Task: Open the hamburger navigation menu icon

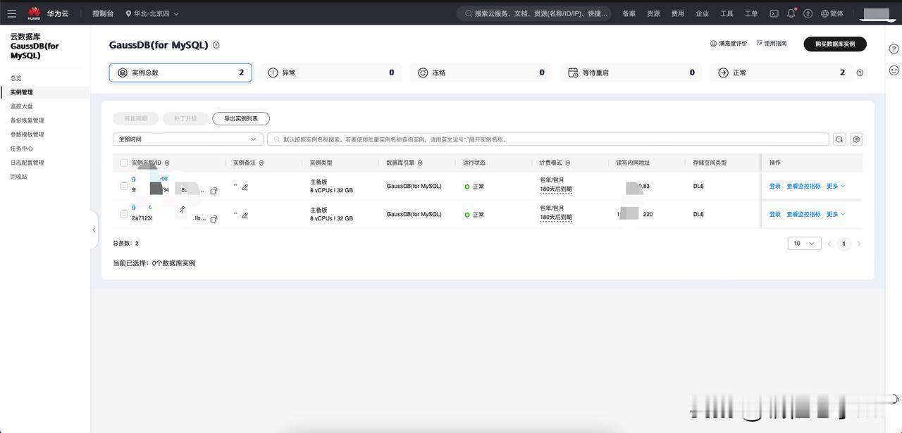Action: point(11,13)
